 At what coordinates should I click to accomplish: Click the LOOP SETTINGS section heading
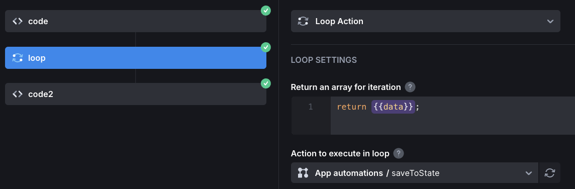(x=324, y=60)
